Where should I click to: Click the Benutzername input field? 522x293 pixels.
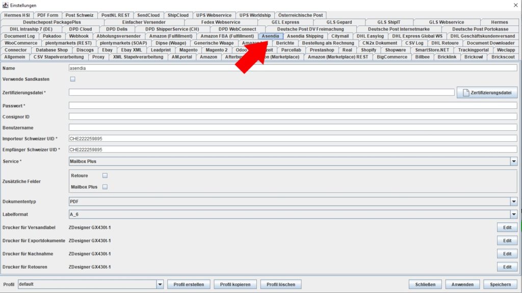pyautogui.click(x=293, y=128)
